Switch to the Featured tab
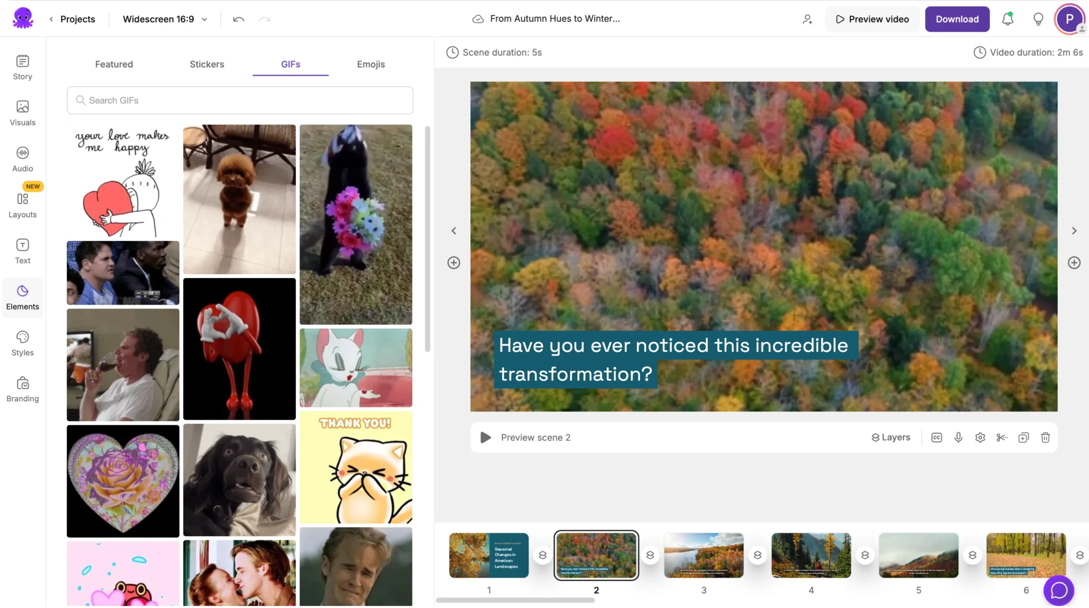Image resolution: width=1089 pixels, height=608 pixels. (x=114, y=64)
